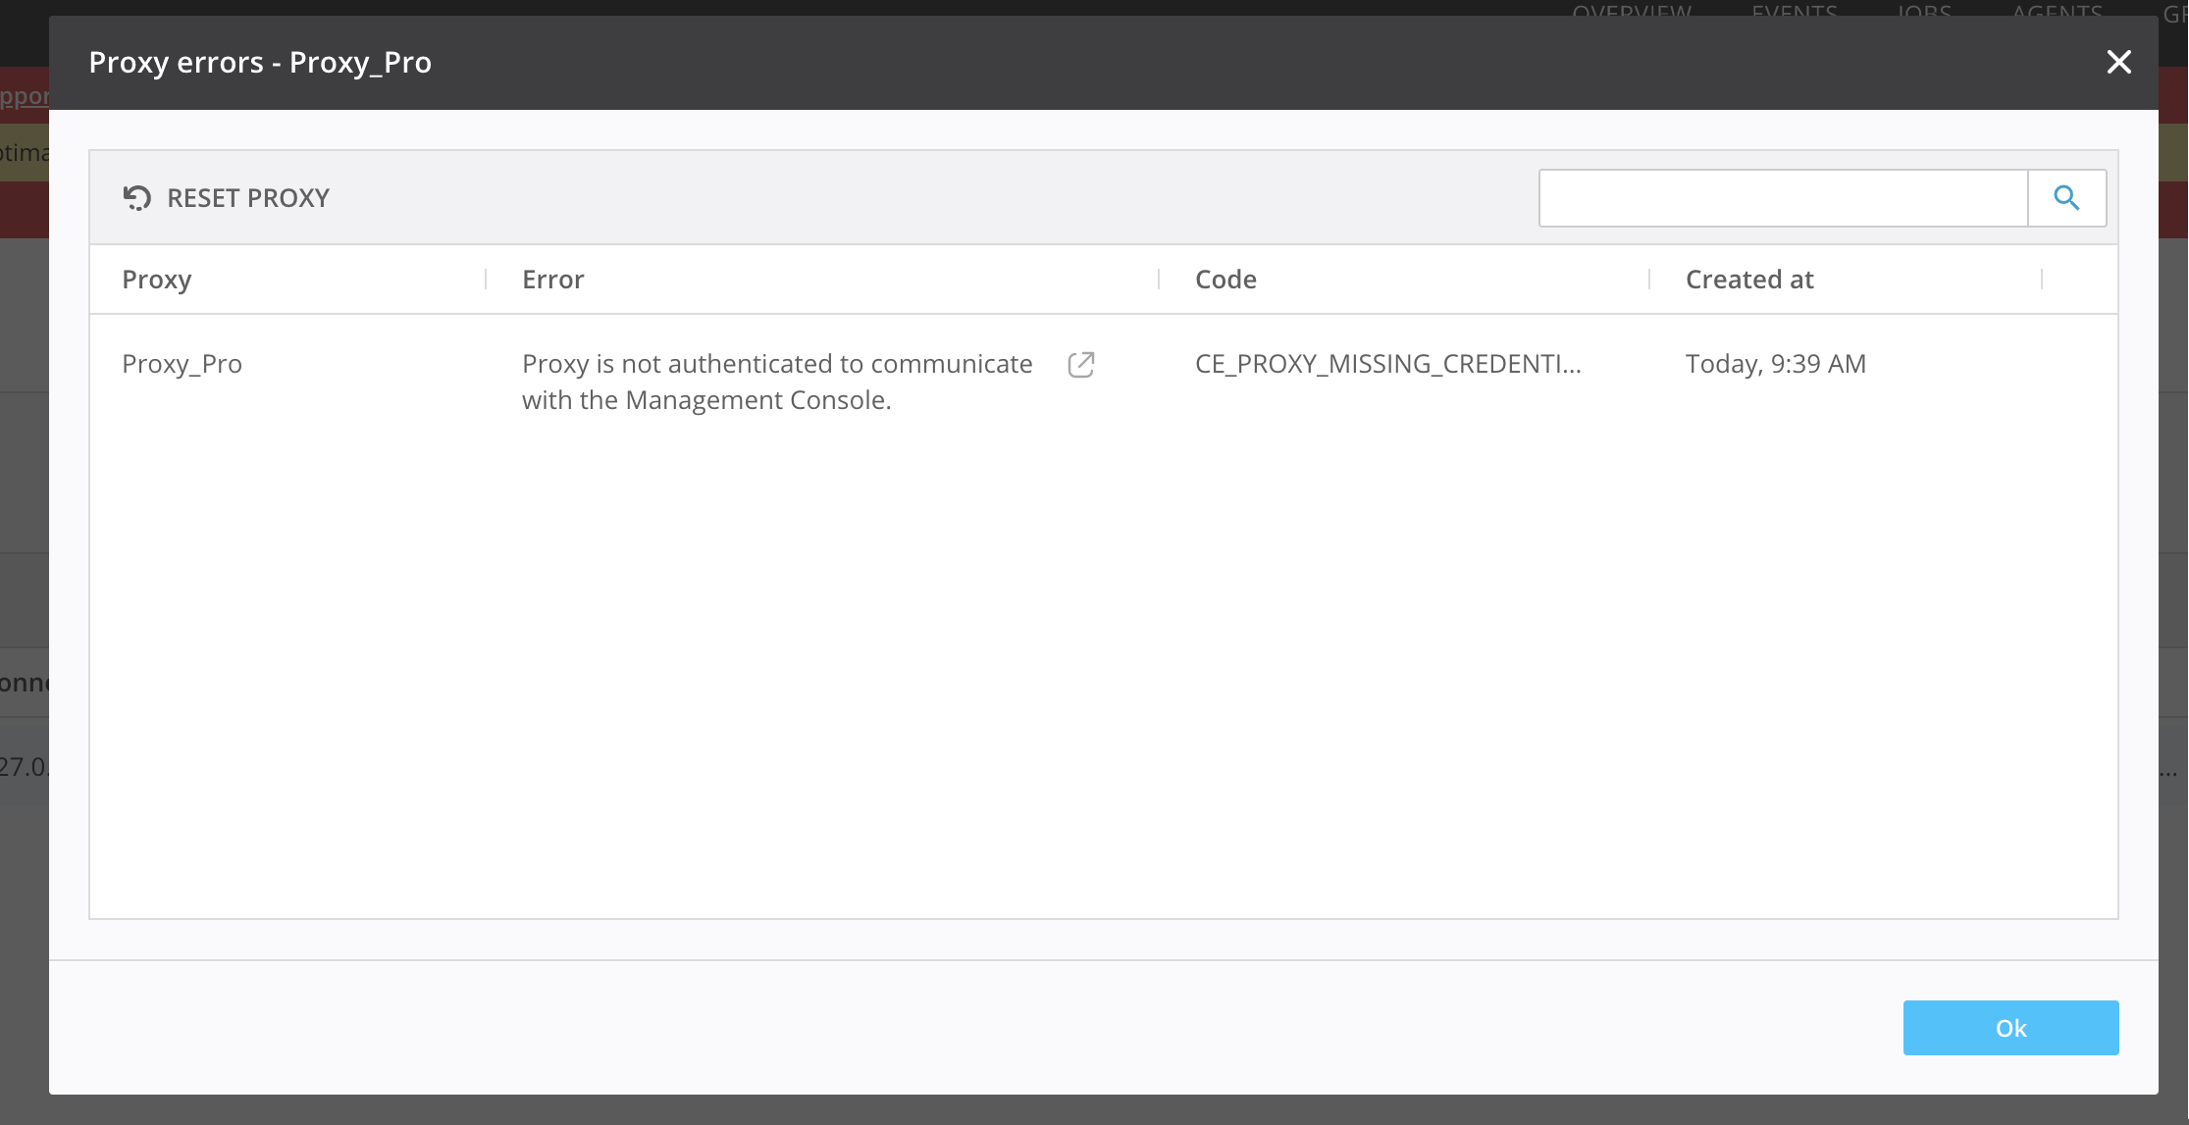Click the 'Proxy is not authenticated' error message
The image size is (2189, 1125).
pos(776,382)
